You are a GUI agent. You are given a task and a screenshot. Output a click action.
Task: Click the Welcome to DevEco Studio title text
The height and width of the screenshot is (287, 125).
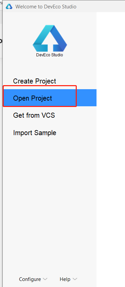point(46,7)
